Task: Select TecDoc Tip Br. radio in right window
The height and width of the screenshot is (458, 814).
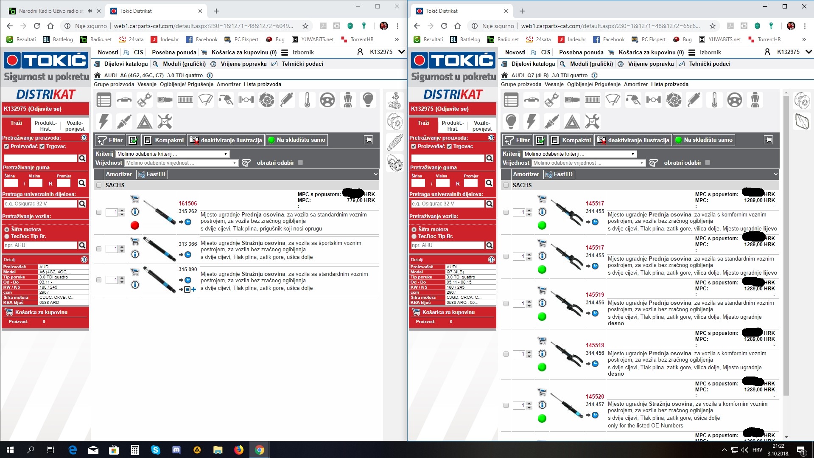Action: click(x=414, y=236)
